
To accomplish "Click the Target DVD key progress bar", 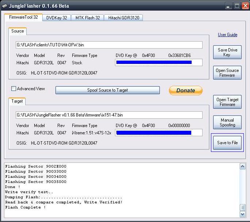I will coord(159,133).
